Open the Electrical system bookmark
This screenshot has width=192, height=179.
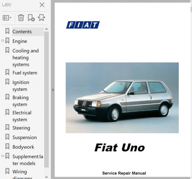point(22,116)
